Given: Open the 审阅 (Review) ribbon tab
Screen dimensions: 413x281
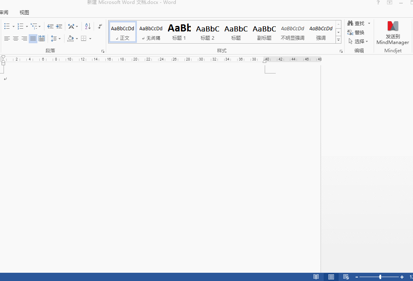Looking at the screenshot, I should [x=4, y=13].
